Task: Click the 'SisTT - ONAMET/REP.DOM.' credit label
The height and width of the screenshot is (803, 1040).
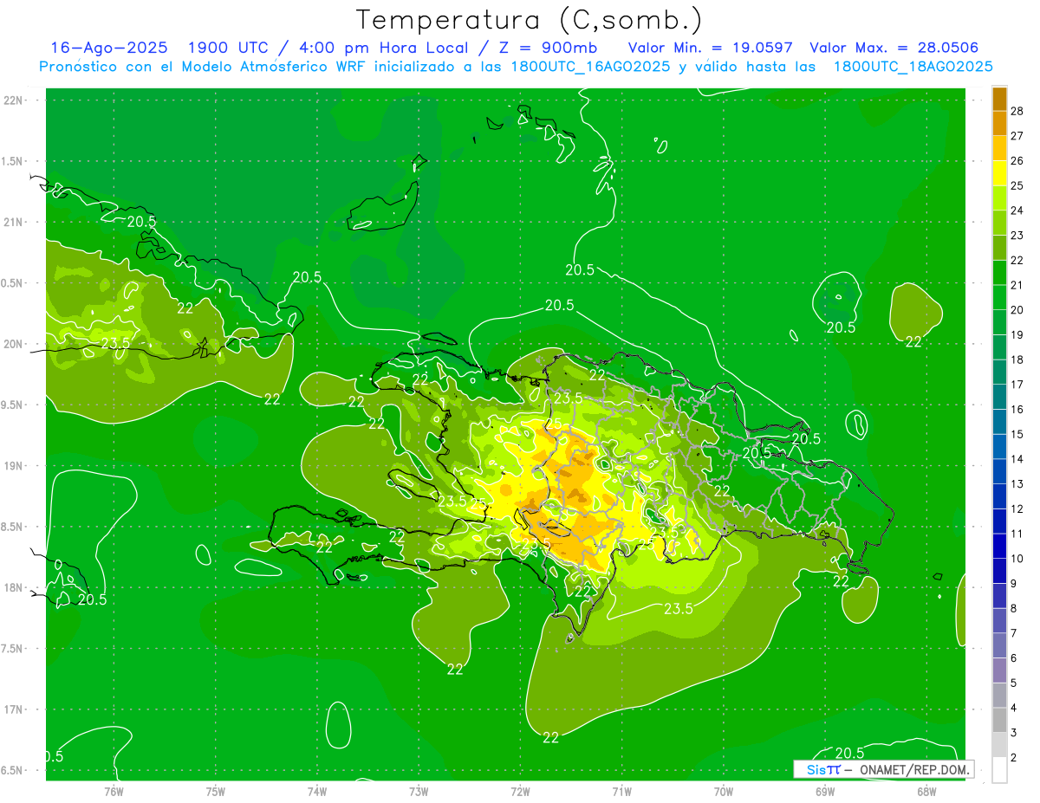Action: 883,769
